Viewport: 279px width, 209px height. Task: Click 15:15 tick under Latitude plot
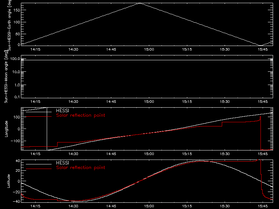point(187,206)
